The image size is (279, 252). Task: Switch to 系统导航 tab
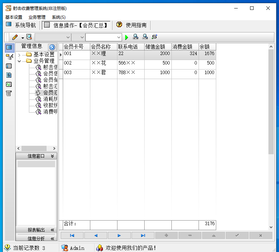point(21,25)
